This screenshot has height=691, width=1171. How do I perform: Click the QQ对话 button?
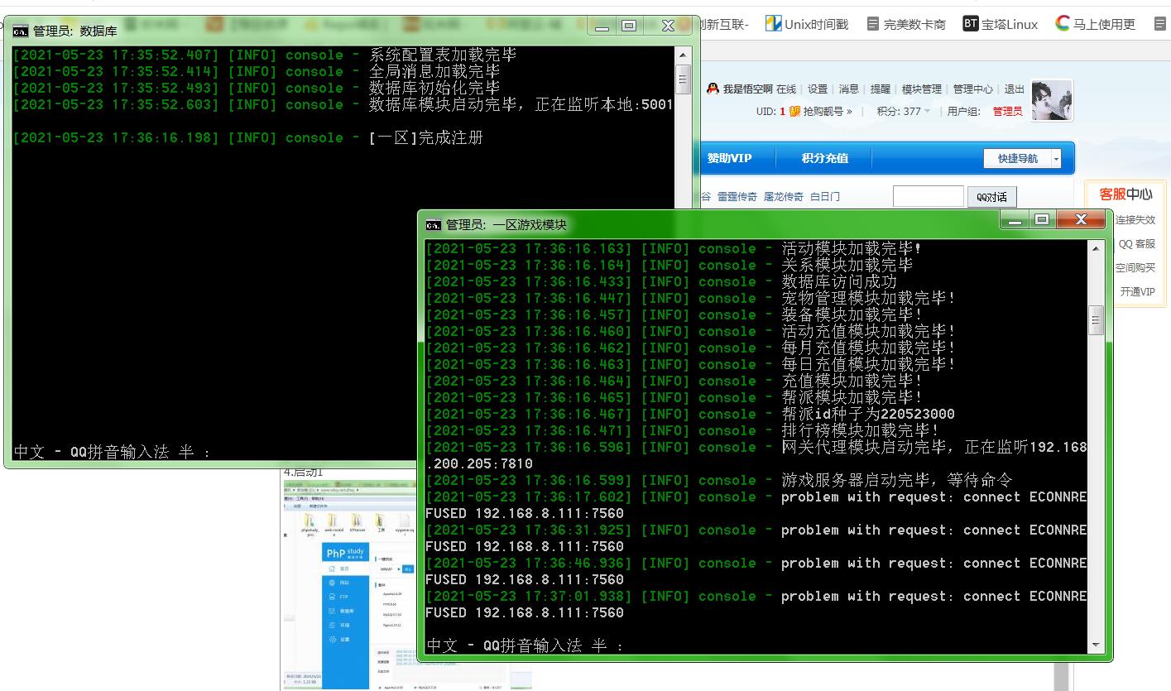[x=991, y=197]
